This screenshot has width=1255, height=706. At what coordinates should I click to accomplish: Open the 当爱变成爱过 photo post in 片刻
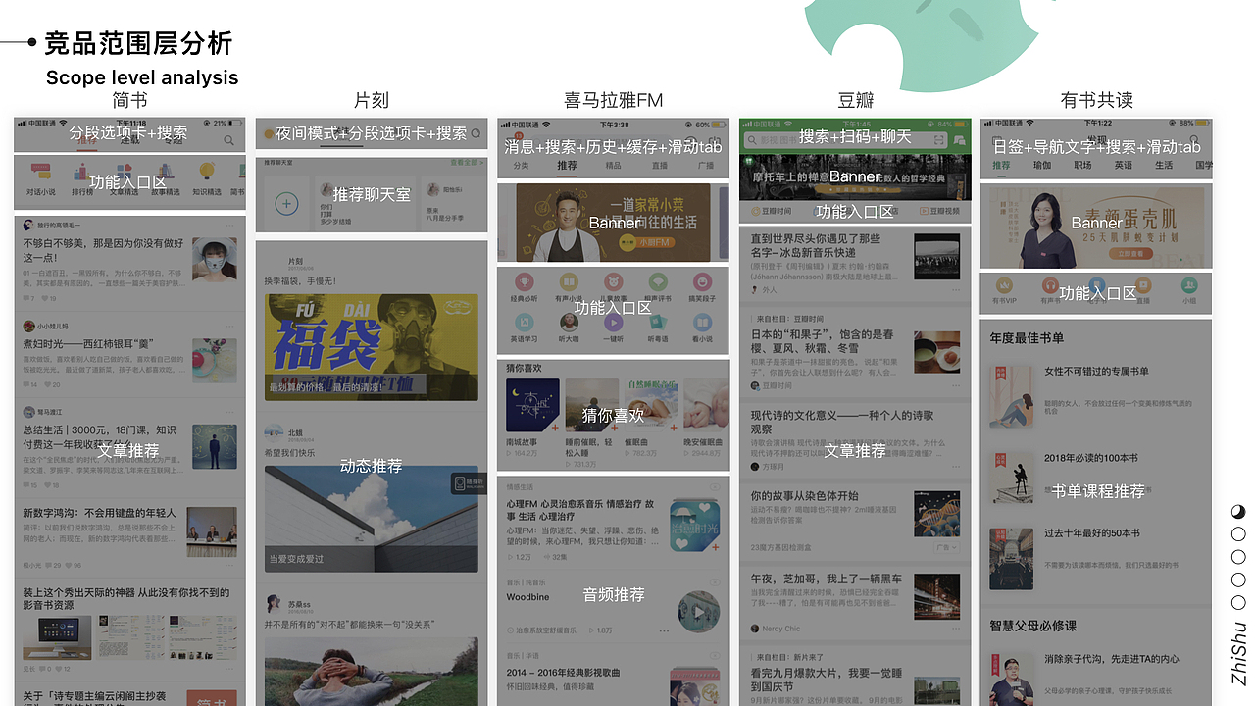pos(372,520)
